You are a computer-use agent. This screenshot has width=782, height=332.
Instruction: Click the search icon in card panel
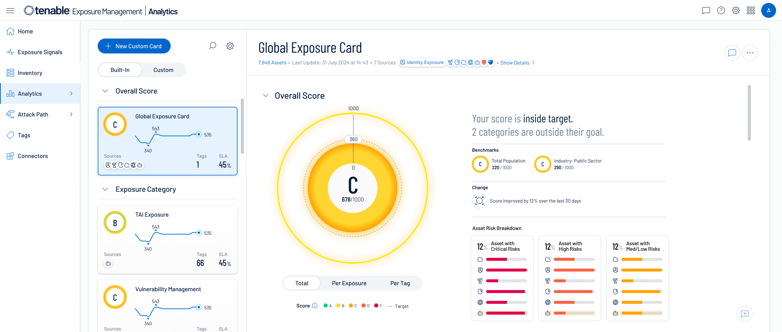coord(212,46)
